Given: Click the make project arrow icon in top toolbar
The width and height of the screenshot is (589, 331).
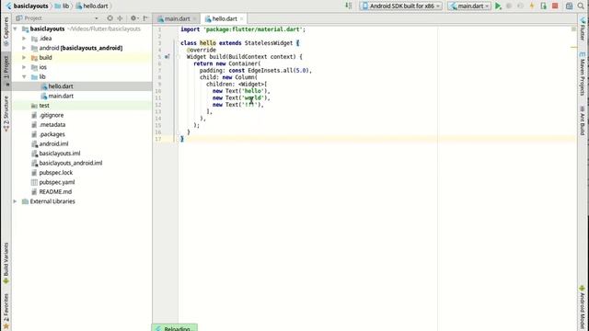Looking at the screenshot, I should (x=349, y=6).
